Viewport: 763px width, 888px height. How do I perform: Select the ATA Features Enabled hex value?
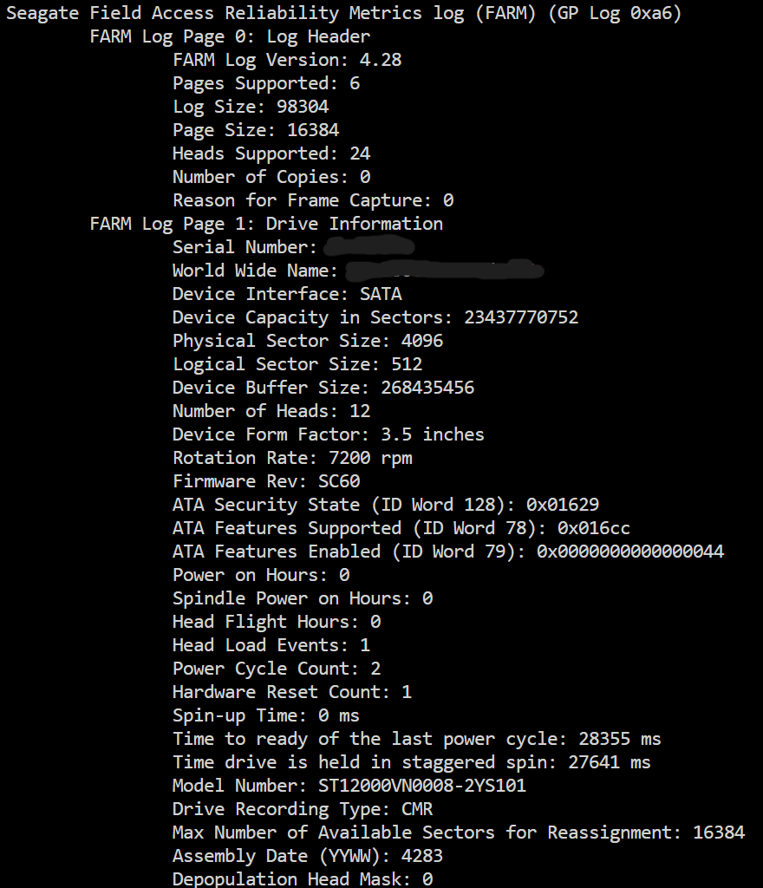pyautogui.click(x=630, y=552)
